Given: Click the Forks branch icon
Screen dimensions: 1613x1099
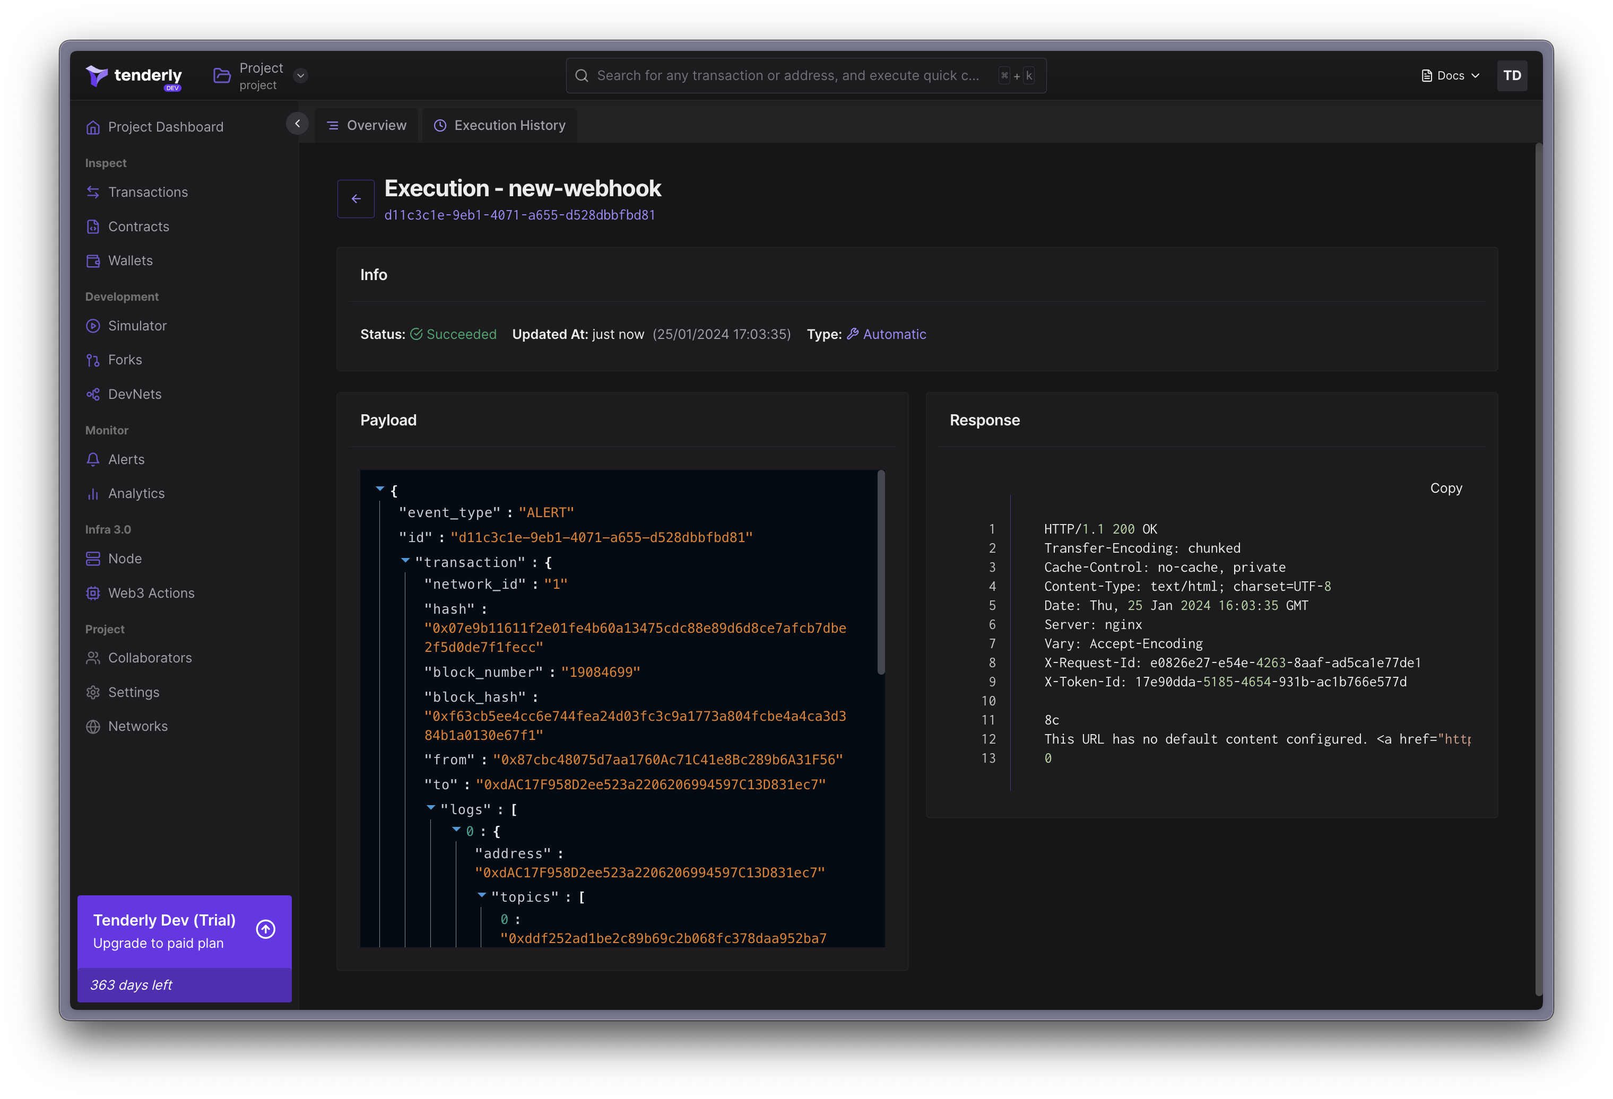Looking at the screenshot, I should (x=93, y=360).
